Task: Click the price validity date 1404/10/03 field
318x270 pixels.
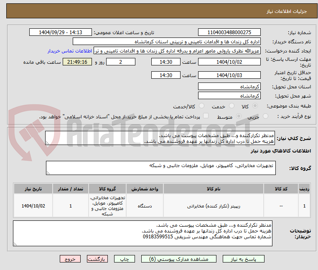Action: pyautogui.click(x=229, y=75)
